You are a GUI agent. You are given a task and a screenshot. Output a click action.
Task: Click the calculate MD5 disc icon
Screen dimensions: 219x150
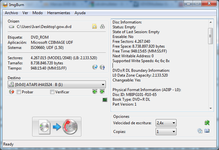pos(95,67)
